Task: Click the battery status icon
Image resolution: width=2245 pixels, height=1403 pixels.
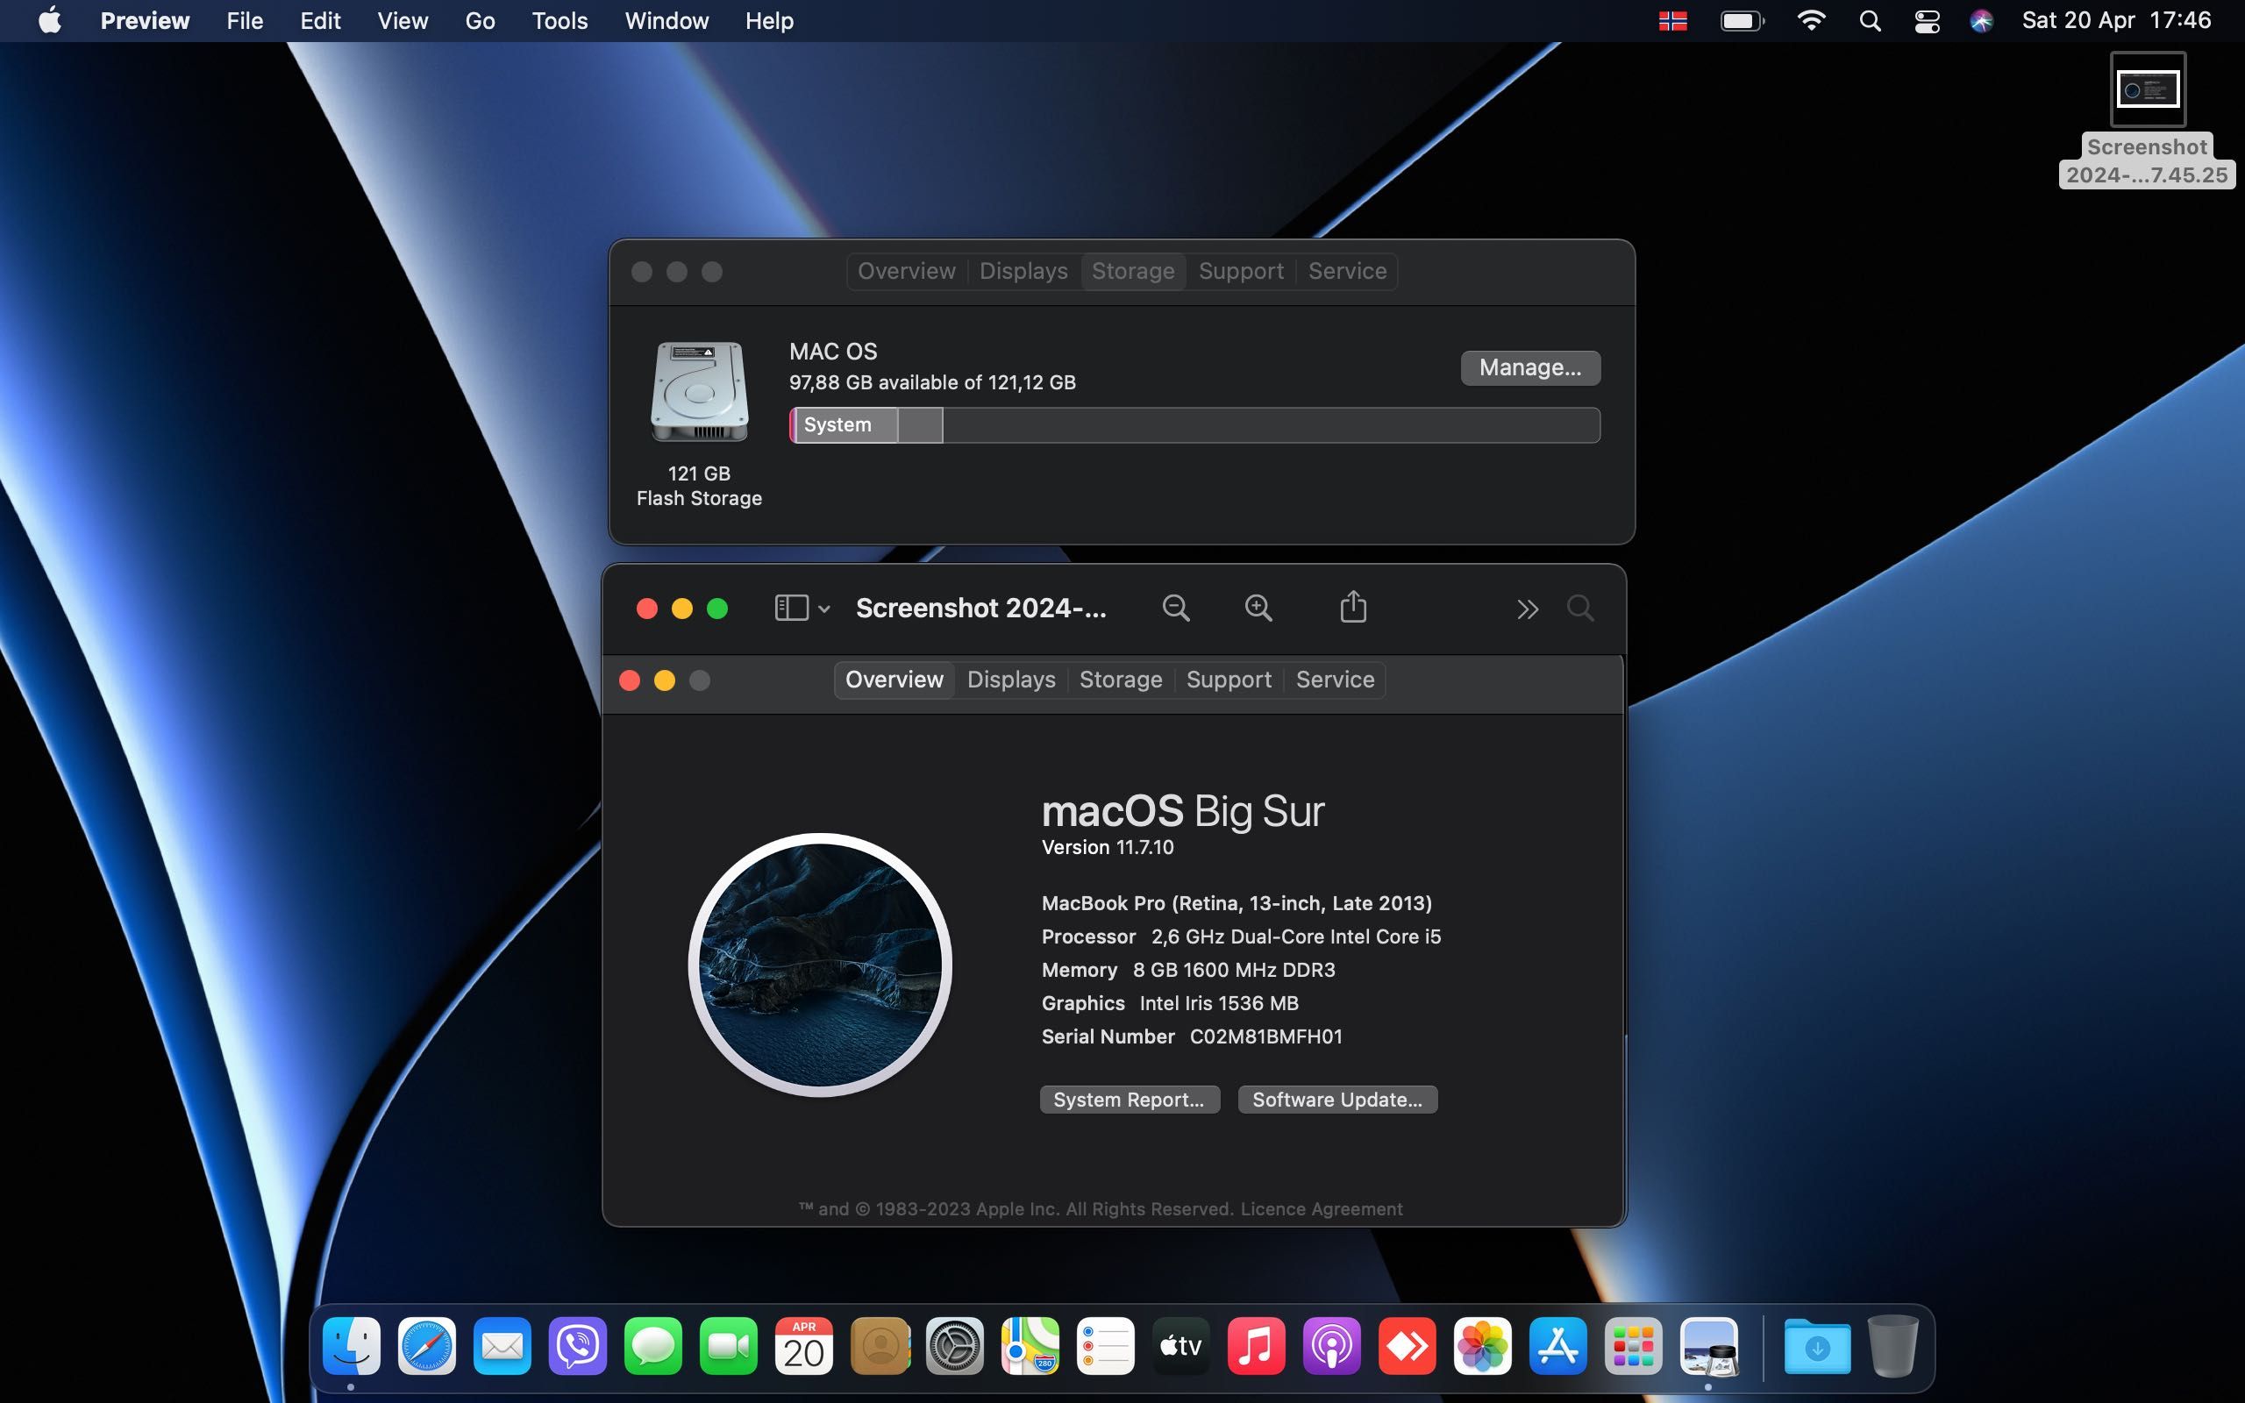Action: 1743,20
